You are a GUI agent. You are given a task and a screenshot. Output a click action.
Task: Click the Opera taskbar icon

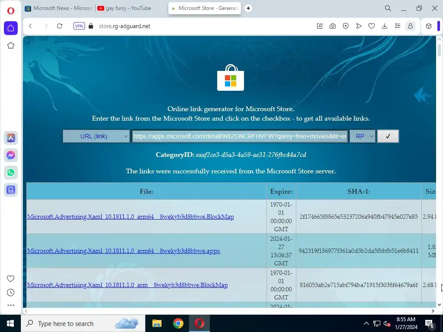tap(199, 323)
